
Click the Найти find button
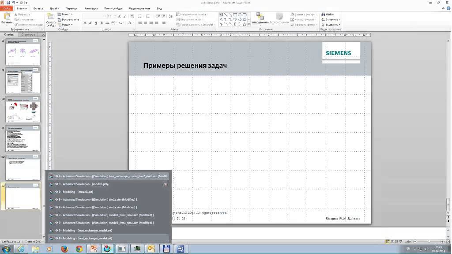[328, 14]
